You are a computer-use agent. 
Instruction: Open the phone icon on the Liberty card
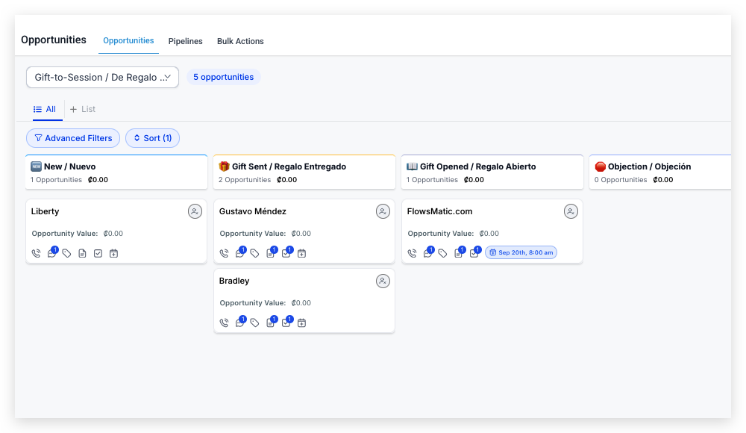point(36,253)
